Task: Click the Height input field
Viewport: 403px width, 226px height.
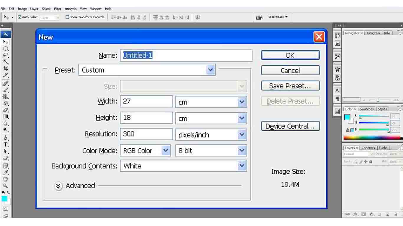Action: point(146,118)
